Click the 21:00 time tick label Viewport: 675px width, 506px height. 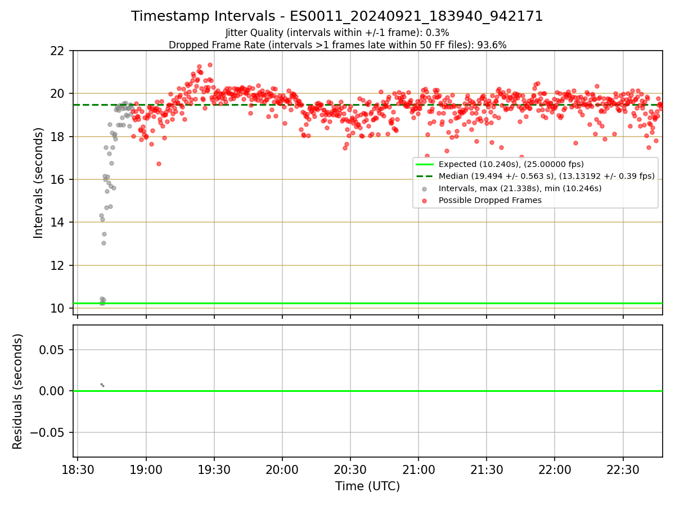click(418, 469)
